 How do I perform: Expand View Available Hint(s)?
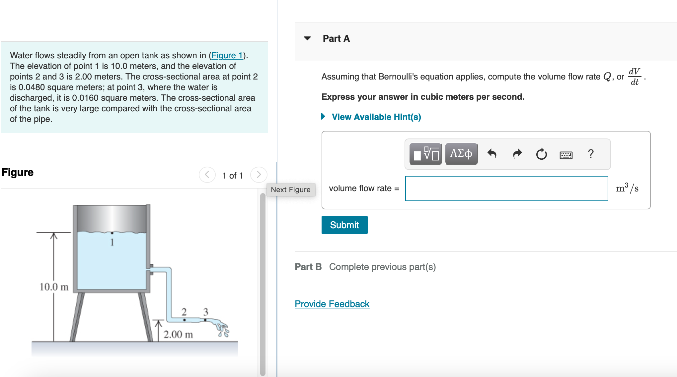point(376,117)
